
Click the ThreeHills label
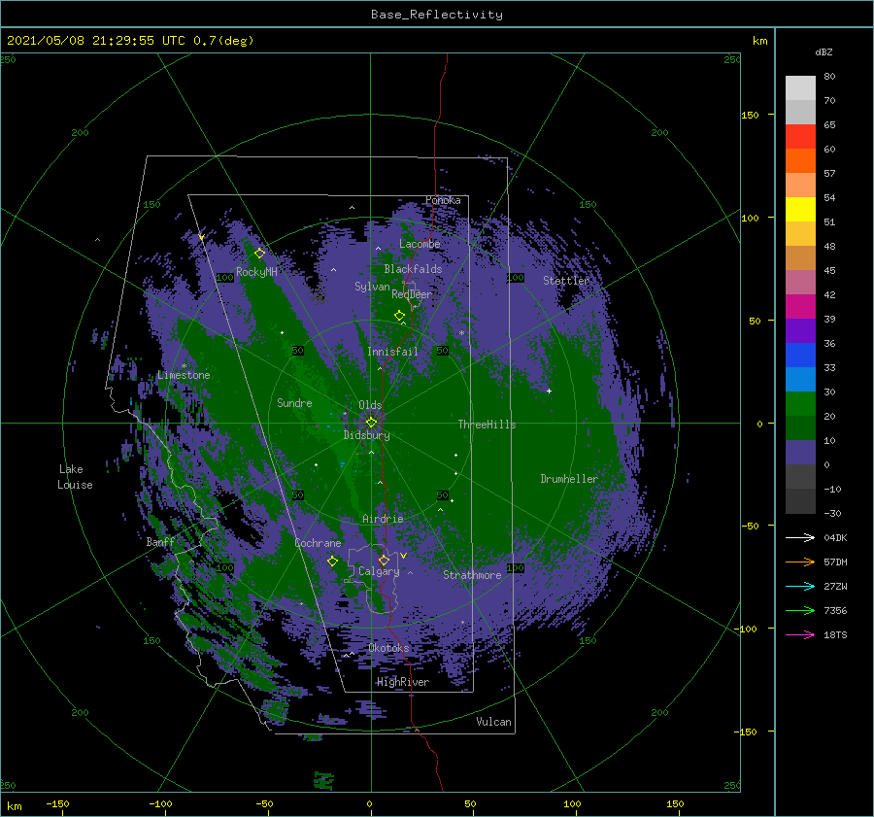tap(487, 425)
